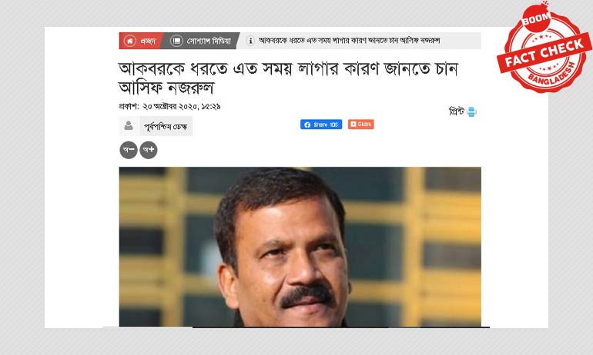
Task: Select the breadcrumb article title text
Action: tap(349, 41)
